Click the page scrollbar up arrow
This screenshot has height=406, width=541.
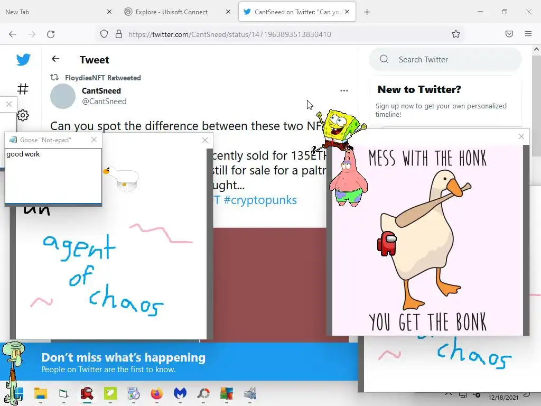(536, 49)
